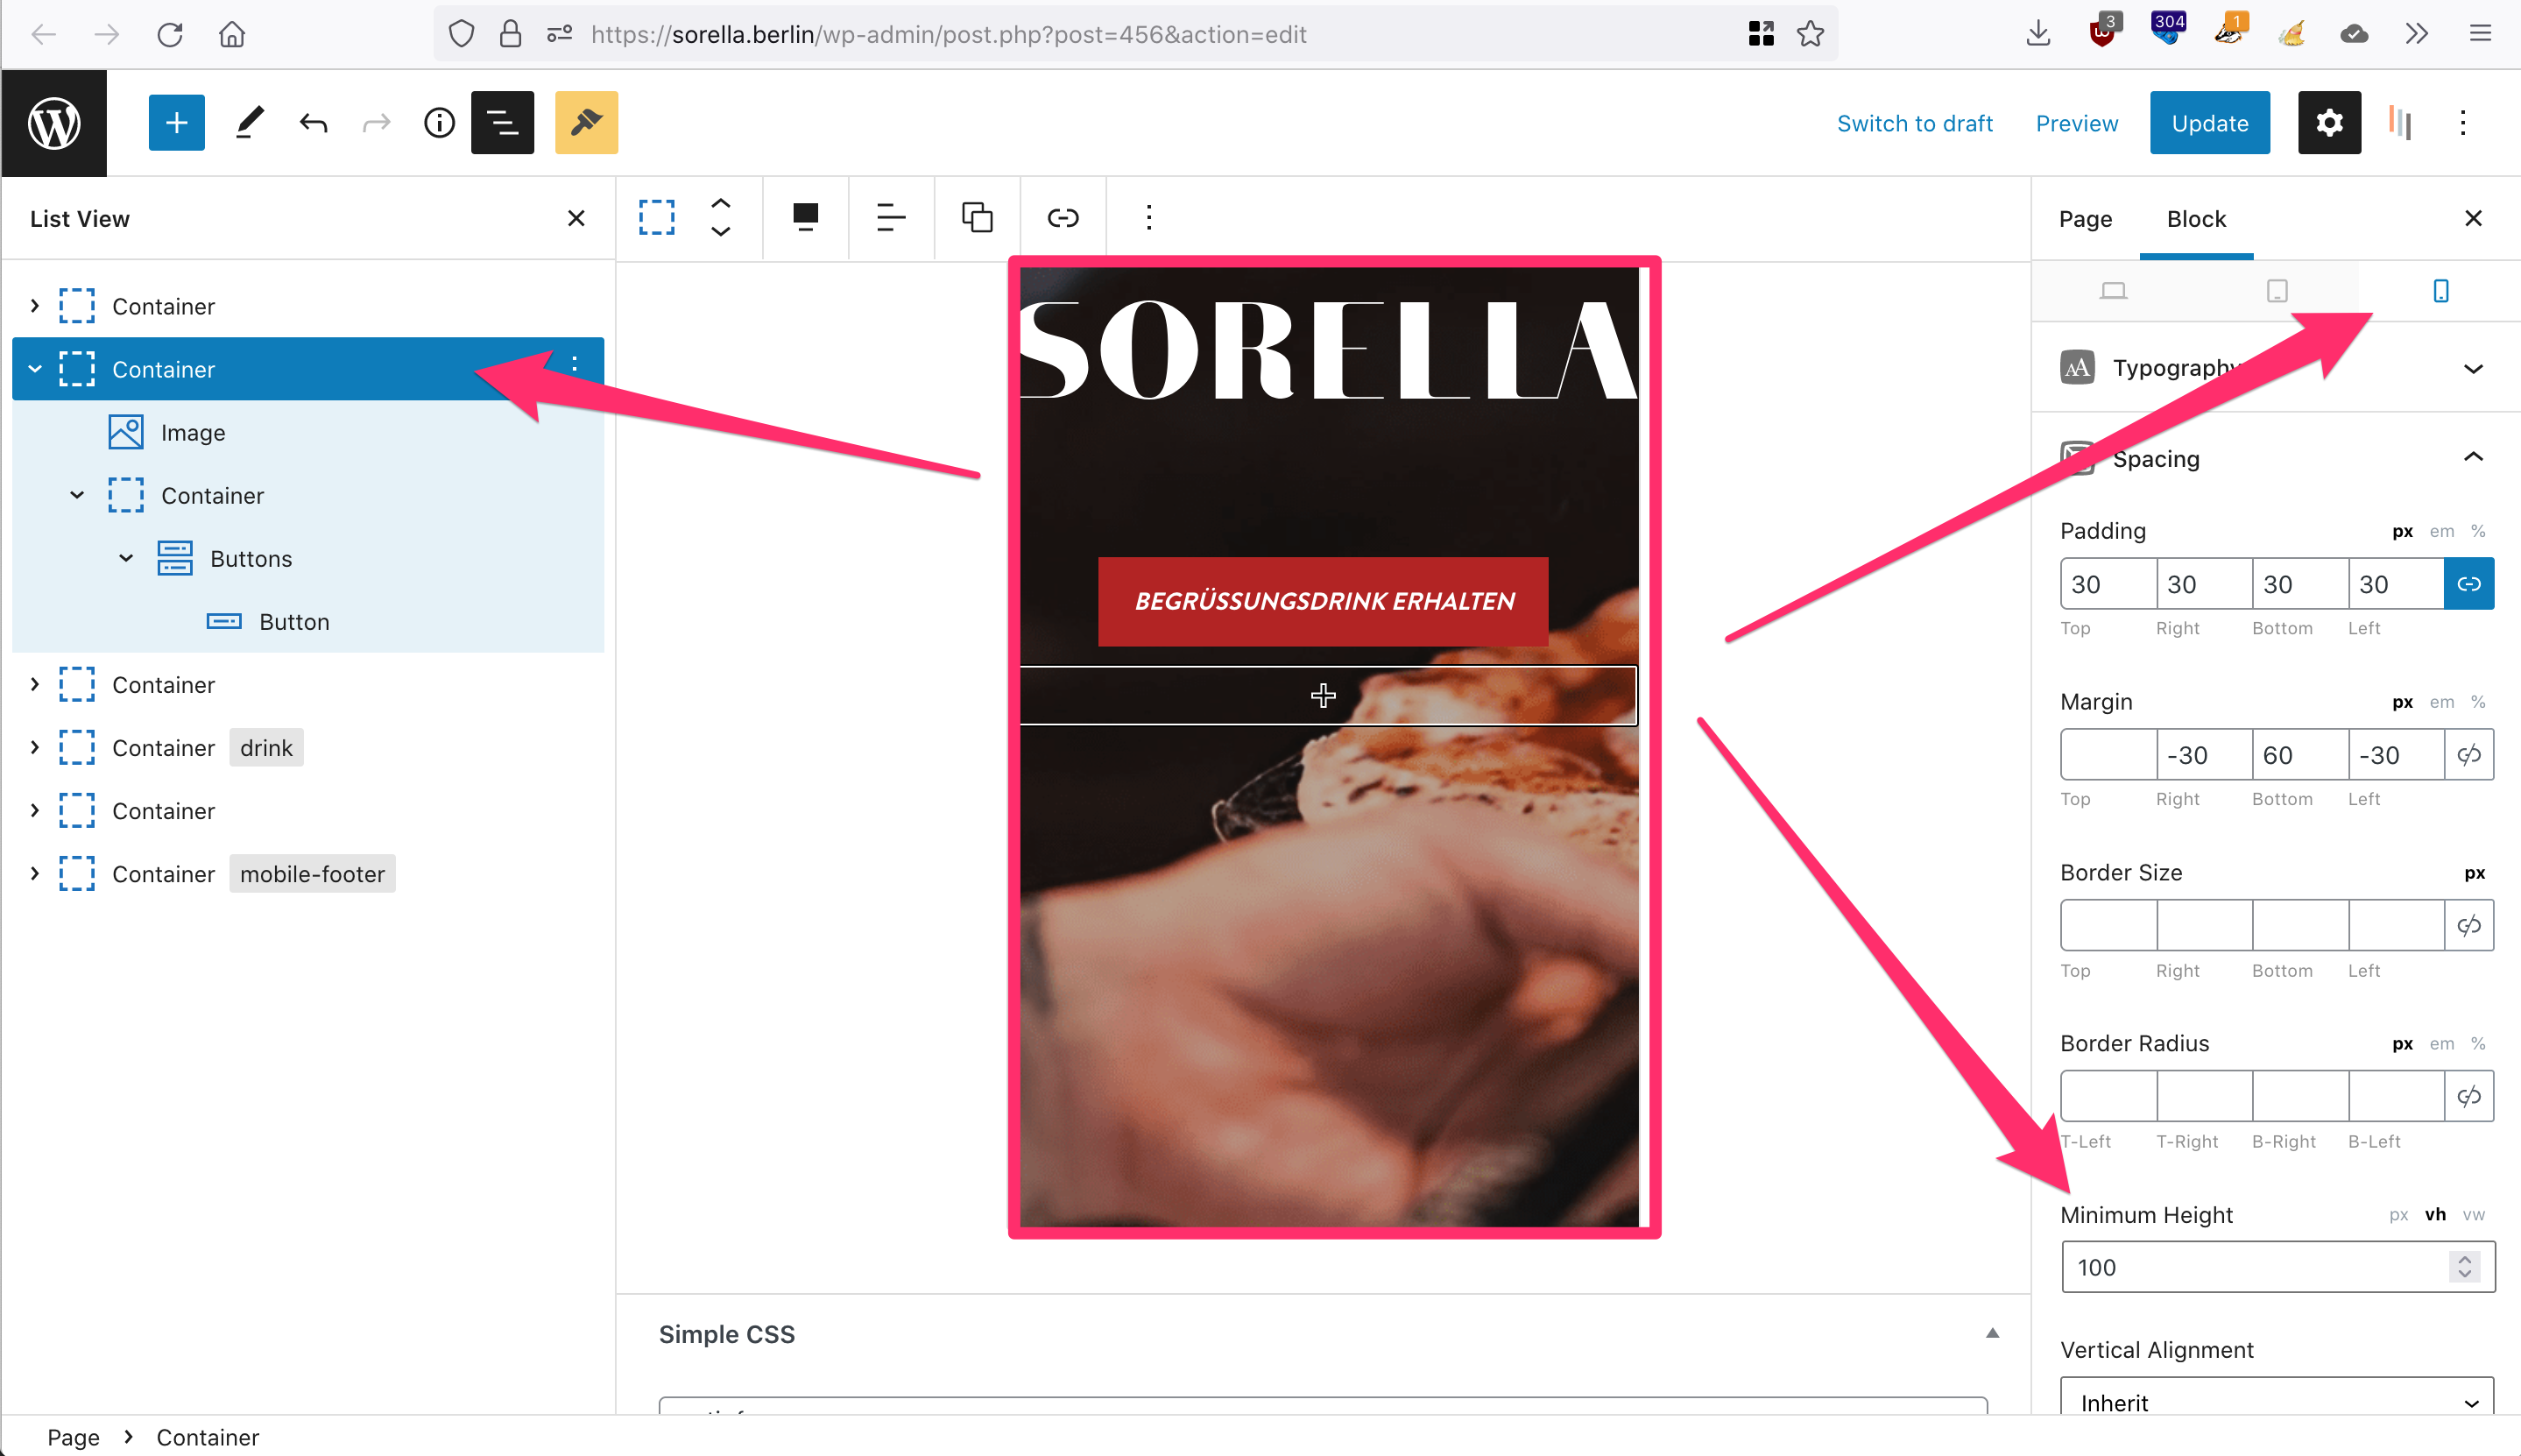Click the duplicate block icon
The height and width of the screenshot is (1456, 2521).
pos(977,218)
